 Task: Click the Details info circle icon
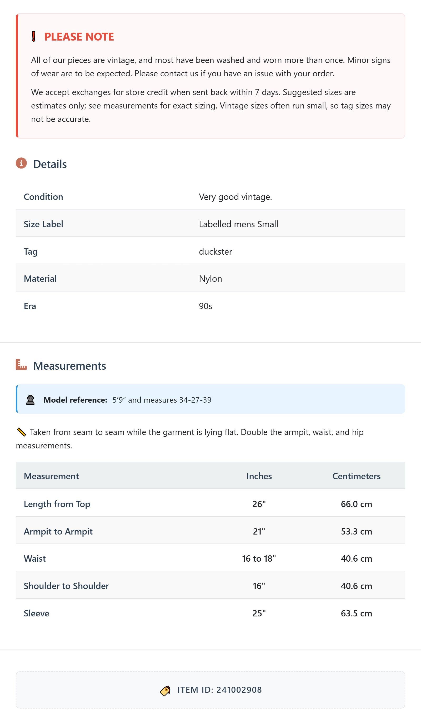click(x=21, y=163)
